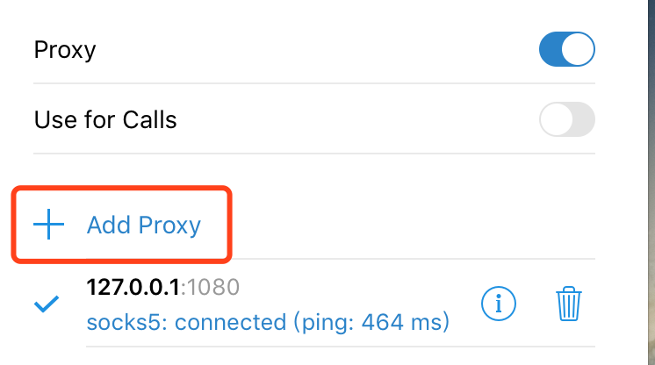Open proxy info via the circled i icon

tap(499, 304)
